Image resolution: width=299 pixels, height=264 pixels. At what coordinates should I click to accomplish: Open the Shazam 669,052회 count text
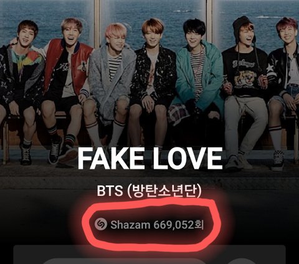coord(157,225)
